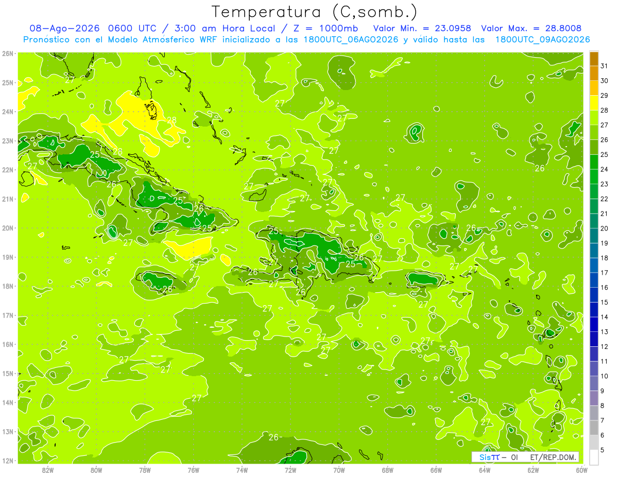Click the 19N latitude axis label
Screen dimensions: 618x477
click(x=8, y=257)
